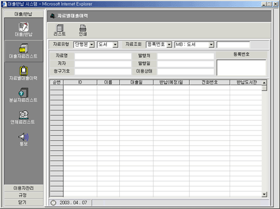This screenshot has height=209, width=280.
Task: Click the 반납도서관 column header
Action: pos(246,82)
